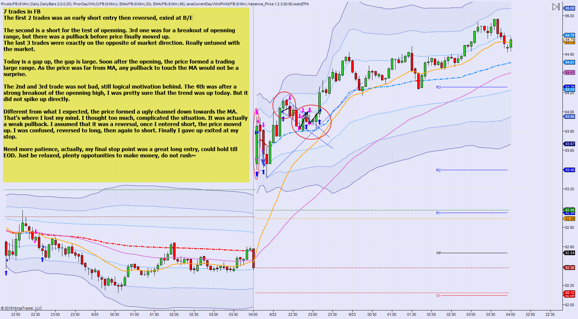This screenshot has height=319, width=578.
Task: Click the Pivots indicator label in header
Action: pos(36,4)
